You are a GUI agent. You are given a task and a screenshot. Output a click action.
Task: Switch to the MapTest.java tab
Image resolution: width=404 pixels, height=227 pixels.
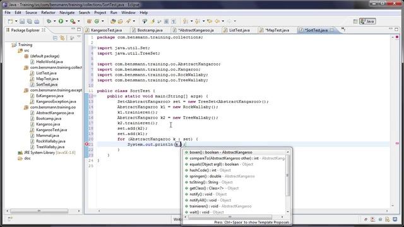coord(277,30)
